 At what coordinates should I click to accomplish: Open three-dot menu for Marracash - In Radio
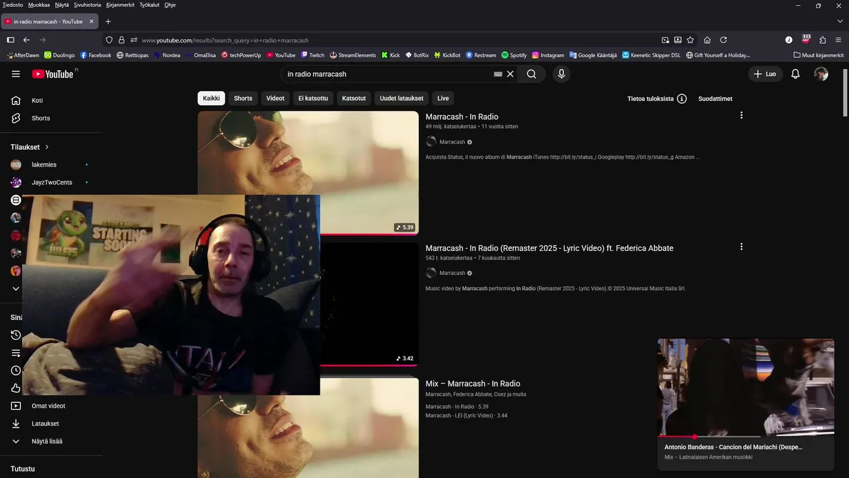741,116
